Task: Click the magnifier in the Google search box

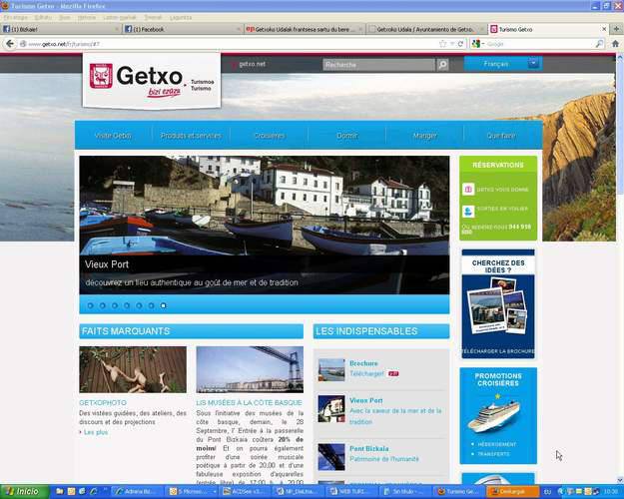Action: [599, 44]
